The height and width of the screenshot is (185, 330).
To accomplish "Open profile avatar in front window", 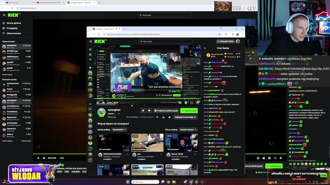I will click(238, 41).
